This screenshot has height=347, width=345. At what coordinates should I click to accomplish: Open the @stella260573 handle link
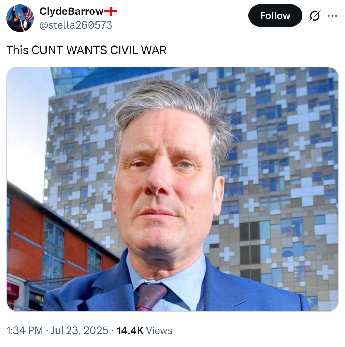pyautogui.click(x=76, y=25)
